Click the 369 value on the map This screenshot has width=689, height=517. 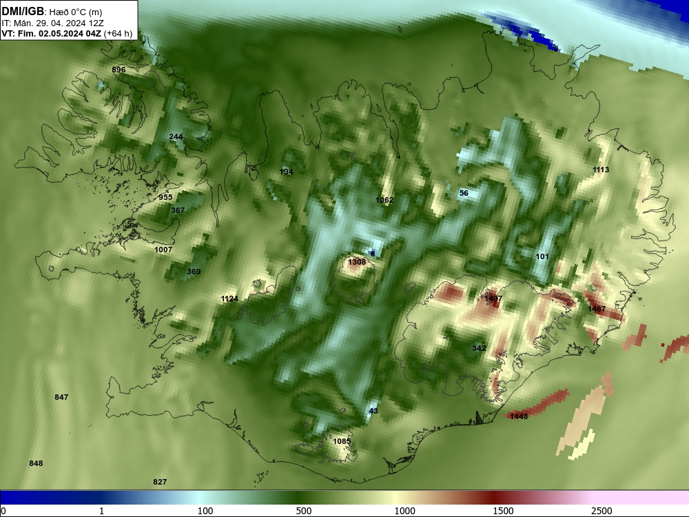(x=194, y=272)
